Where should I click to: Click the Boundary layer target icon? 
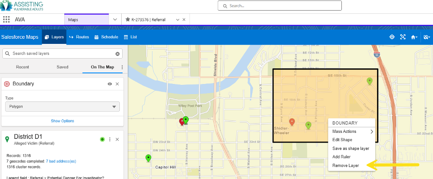pos(7,84)
